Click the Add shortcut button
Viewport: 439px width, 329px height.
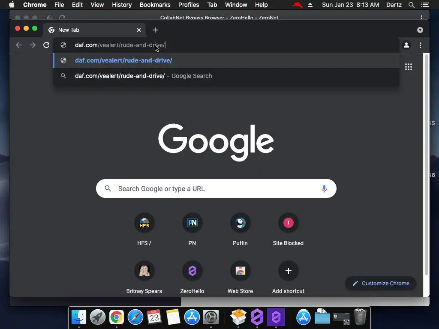pos(288,277)
